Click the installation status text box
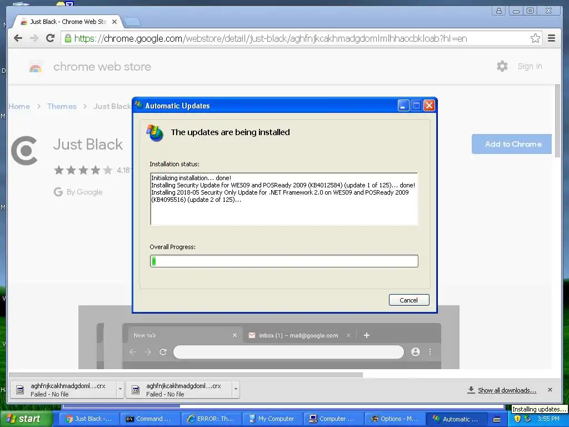 pyautogui.click(x=284, y=199)
